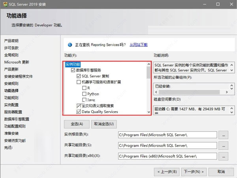Image resolution: width=237 pixels, height=178 pixels.
Task: Toggle the 数据库引擎服务 checkbox
Action: [x=73, y=70]
